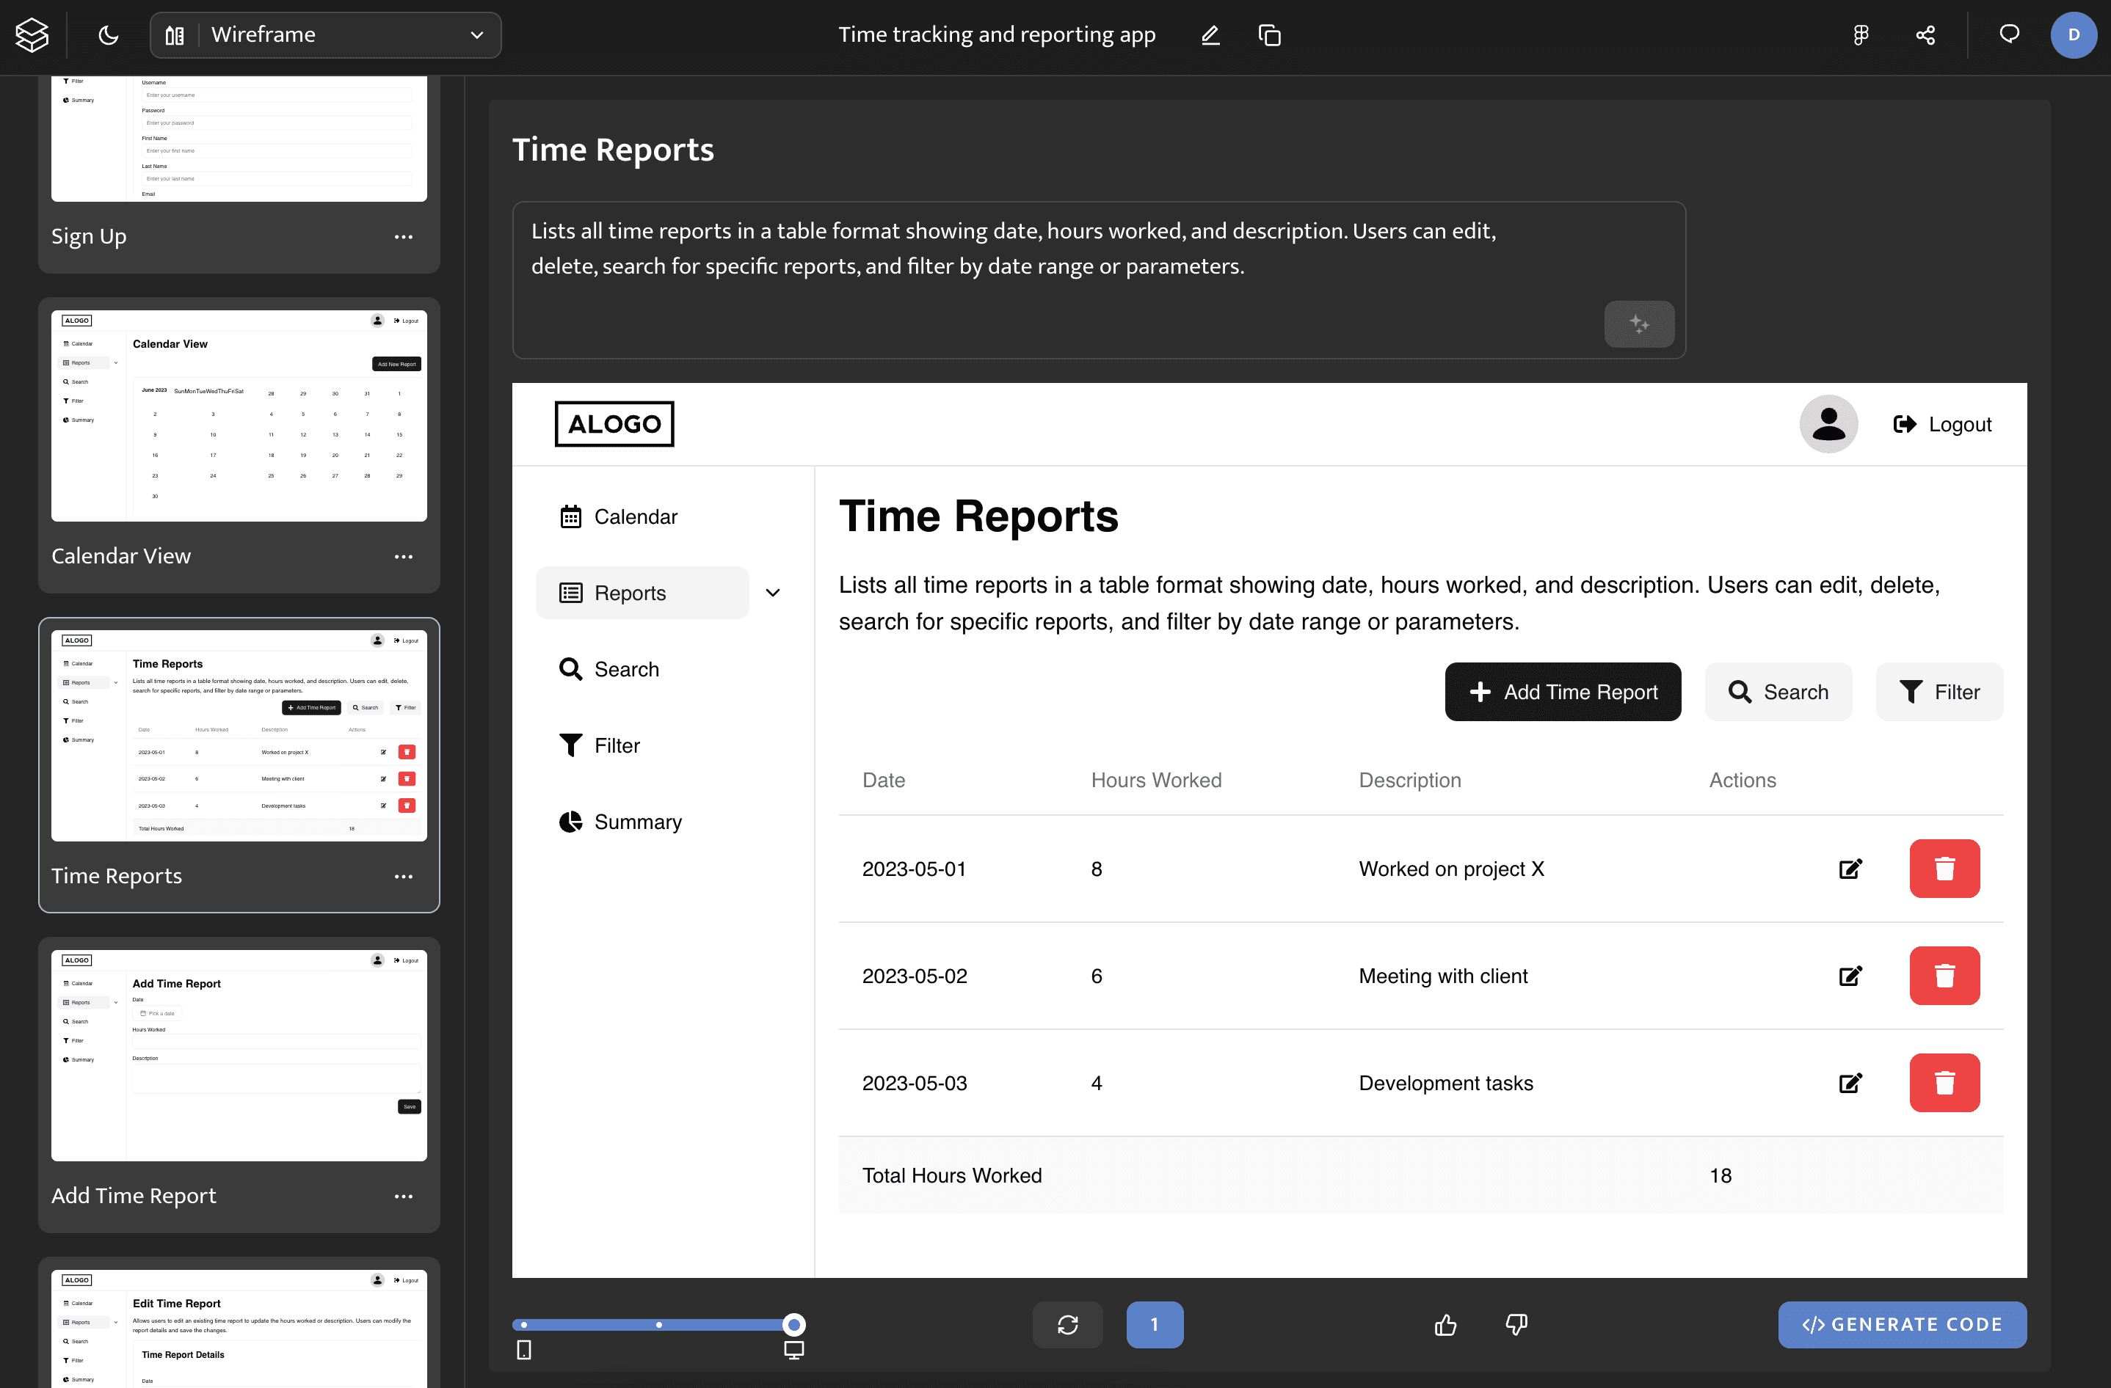2111x1388 pixels.
Task: Click the thumbs down feedback icon
Action: (1516, 1324)
